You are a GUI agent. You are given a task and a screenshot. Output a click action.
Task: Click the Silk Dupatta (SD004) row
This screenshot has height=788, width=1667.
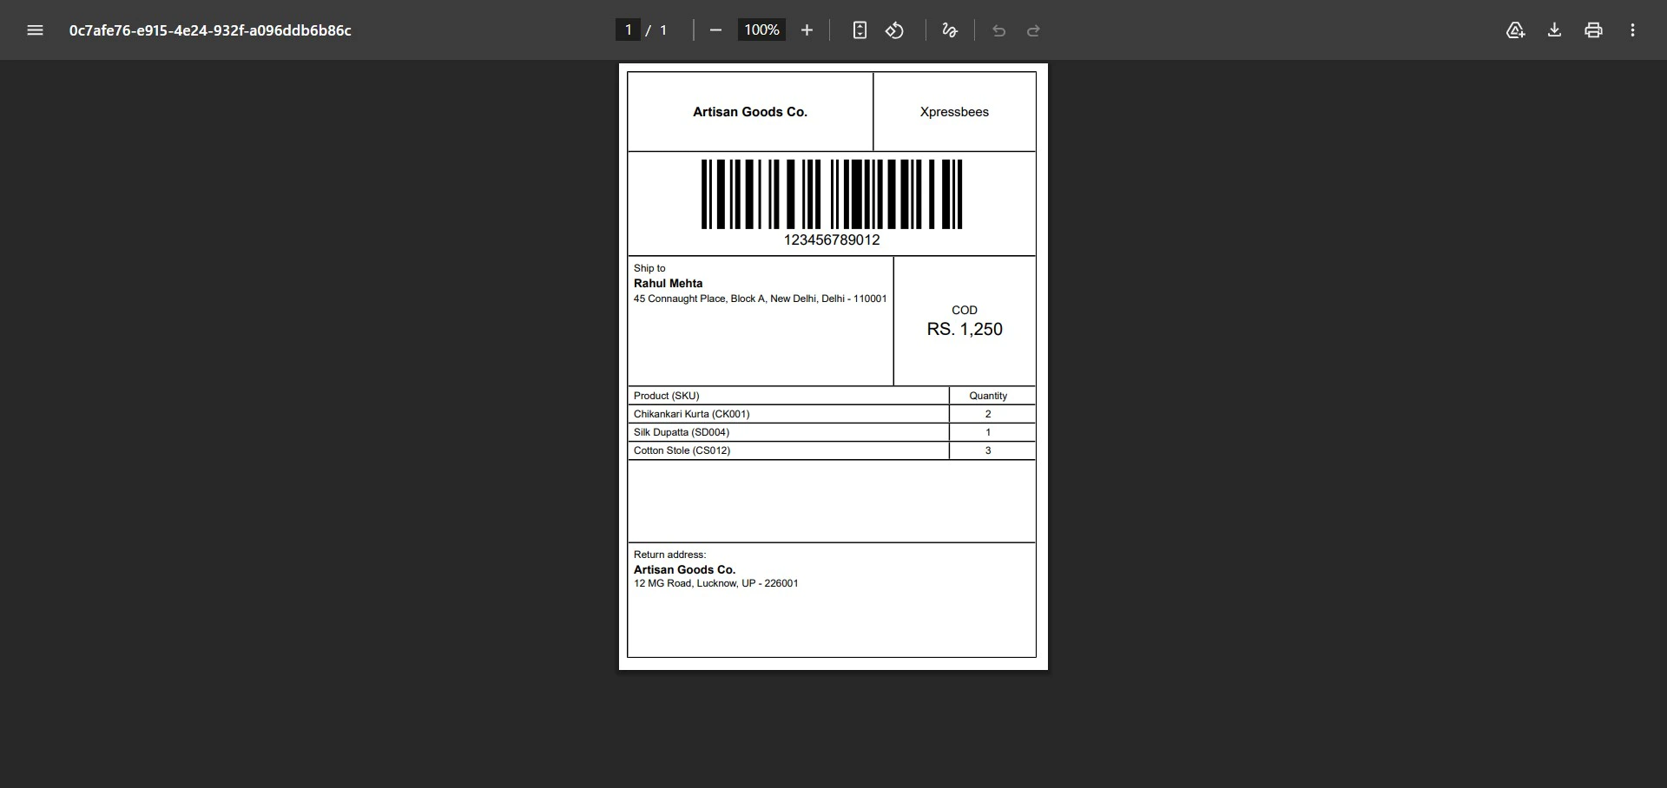click(x=831, y=432)
